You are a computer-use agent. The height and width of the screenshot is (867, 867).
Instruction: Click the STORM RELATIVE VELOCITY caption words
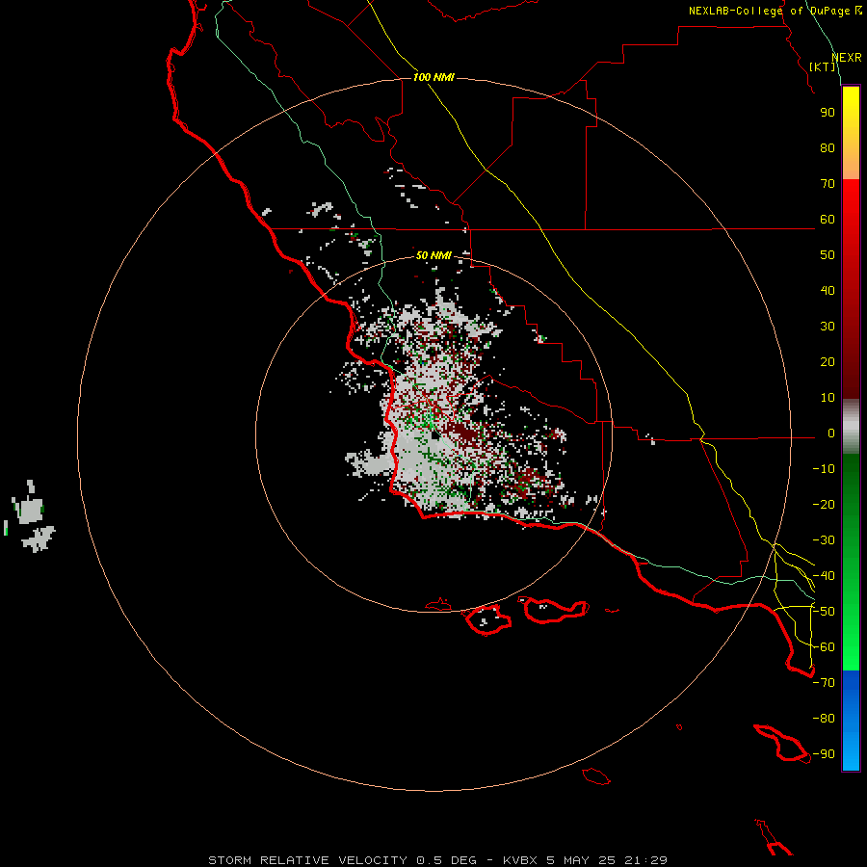(x=308, y=860)
